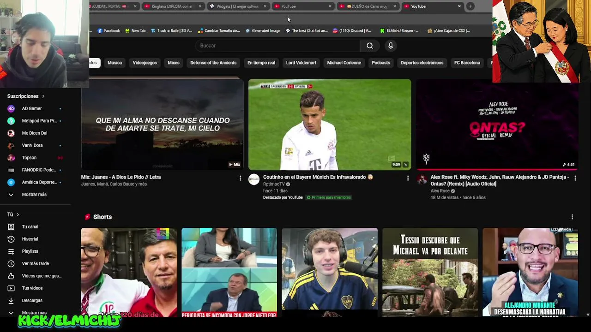Open Topson channel avatar
Image resolution: width=591 pixels, height=332 pixels.
pyautogui.click(x=11, y=158)
